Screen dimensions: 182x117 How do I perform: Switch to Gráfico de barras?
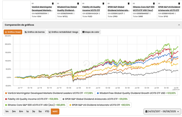[x=35, y=32]
